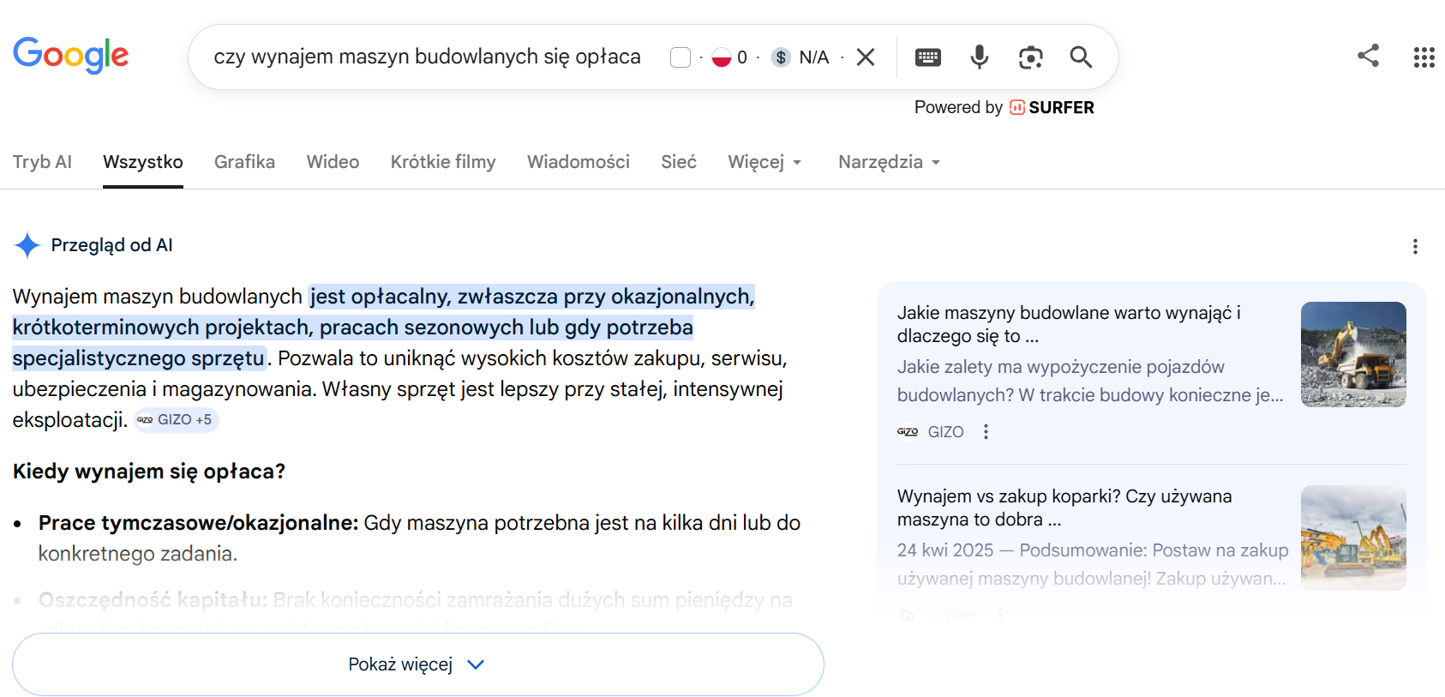This screenshot has height=697, width=1445.
Task: Open AI overview three-dot options menu
Action: click(x=1415, y=247)
